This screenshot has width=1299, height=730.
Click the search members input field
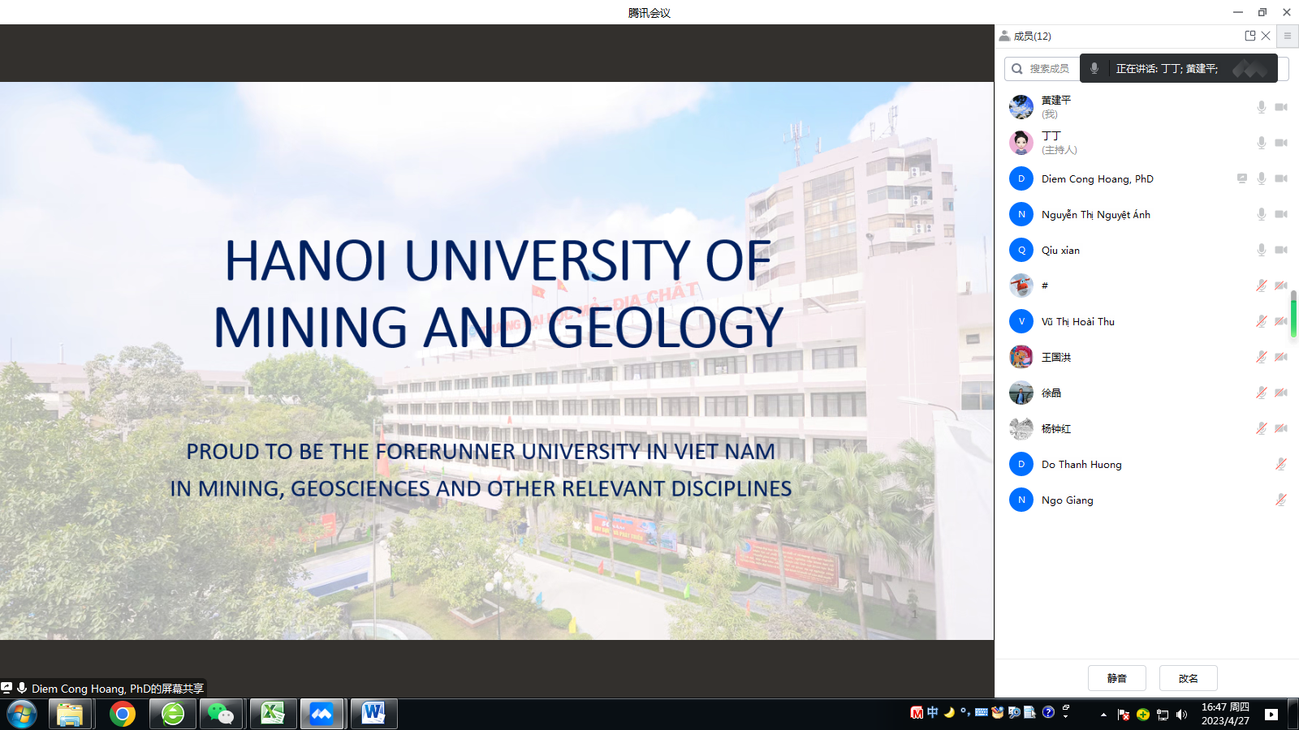point(1049,69)
